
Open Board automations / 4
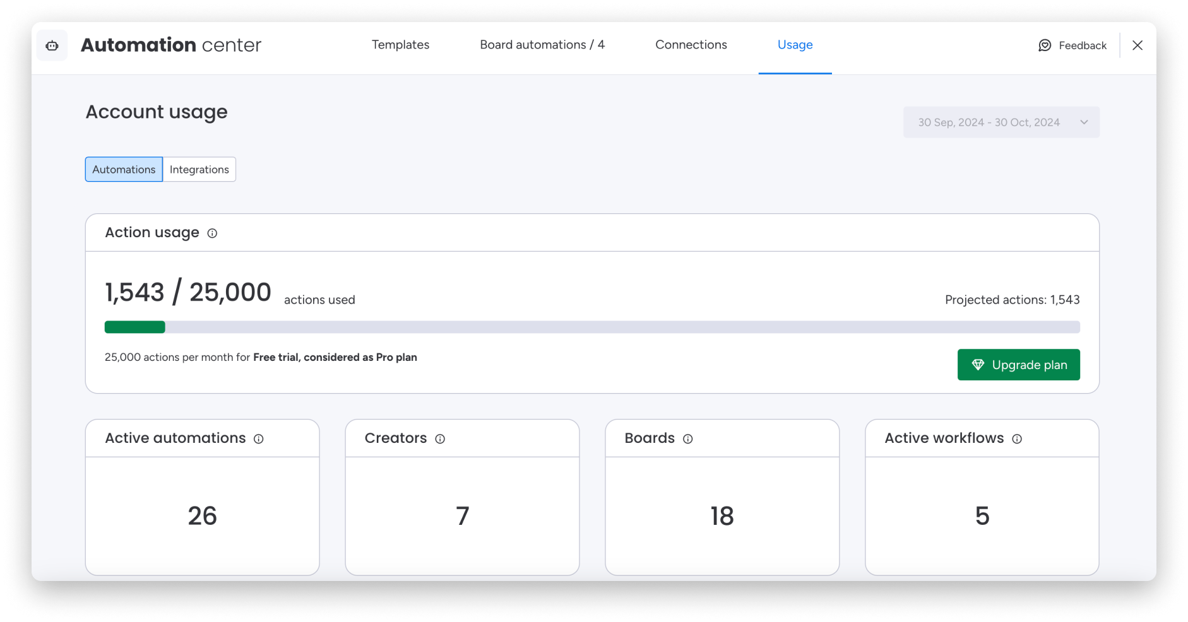tap(542, 45)
